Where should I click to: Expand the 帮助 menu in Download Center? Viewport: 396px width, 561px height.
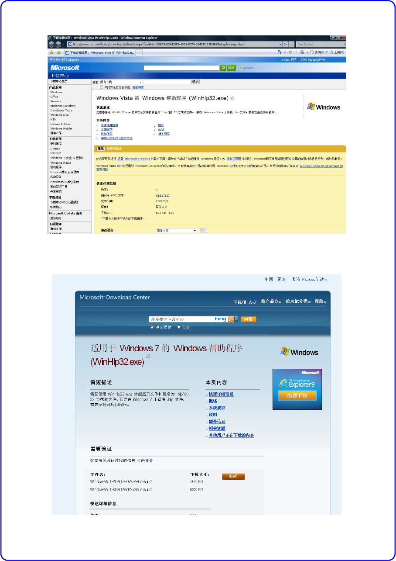pos(321,301)
